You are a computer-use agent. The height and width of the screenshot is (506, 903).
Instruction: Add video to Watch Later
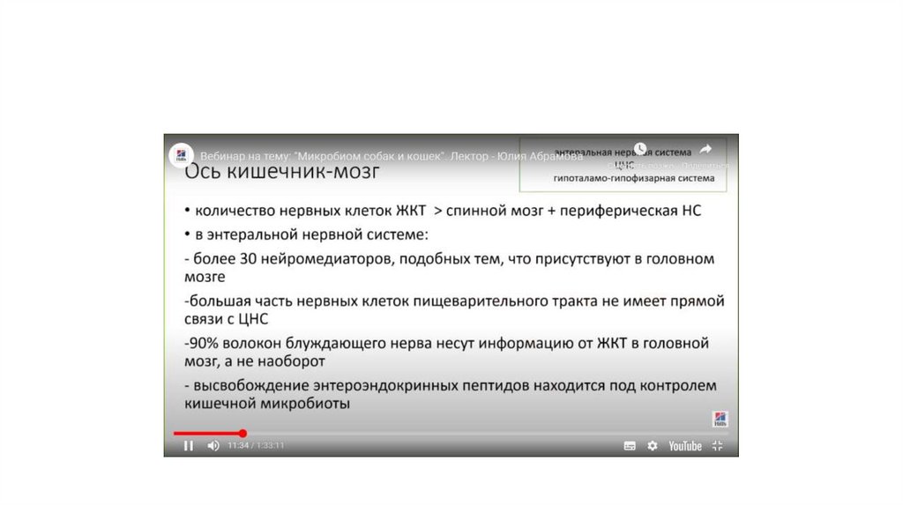click(640, 149)
